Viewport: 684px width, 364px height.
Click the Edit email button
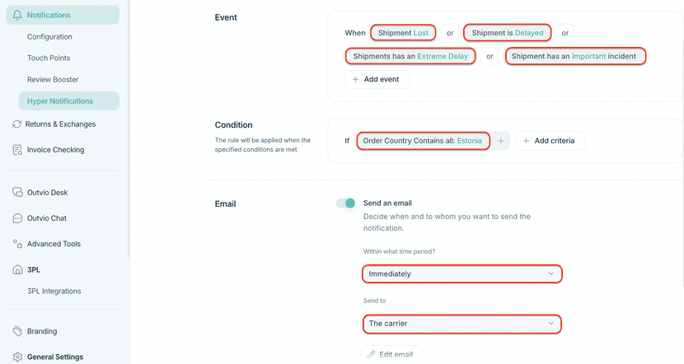pos(391,354)
